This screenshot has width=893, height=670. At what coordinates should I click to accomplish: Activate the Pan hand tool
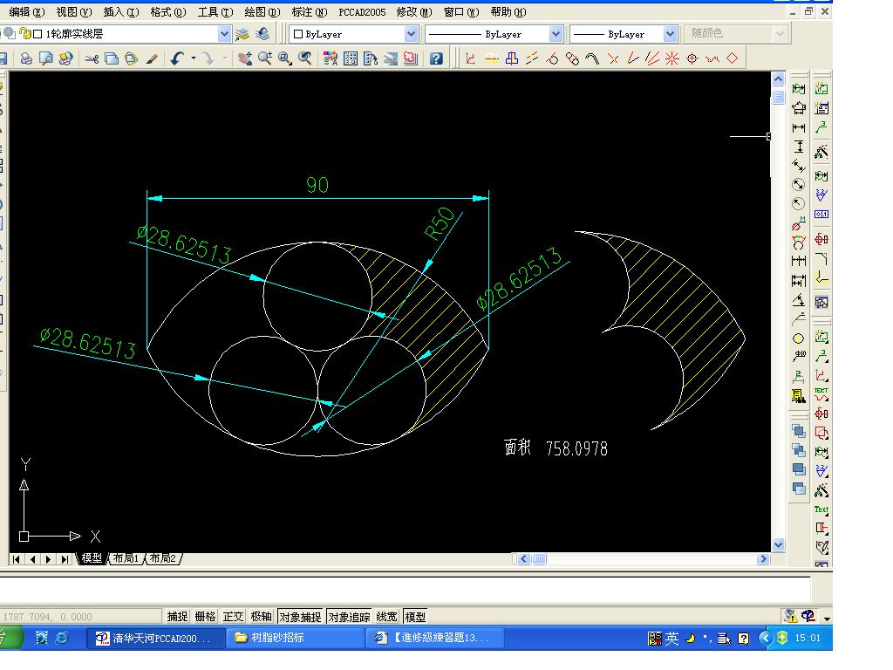click(x=245, y=58)
